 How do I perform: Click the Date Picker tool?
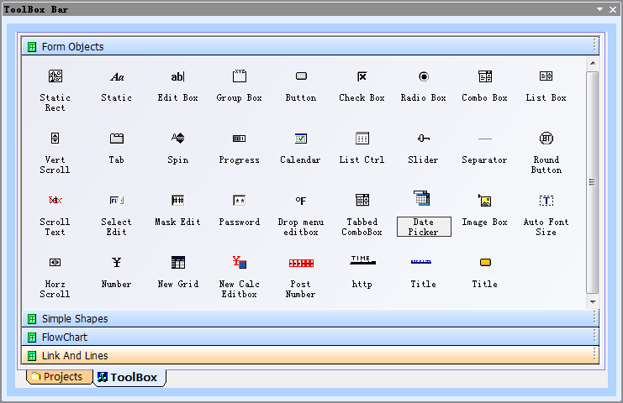423,201
